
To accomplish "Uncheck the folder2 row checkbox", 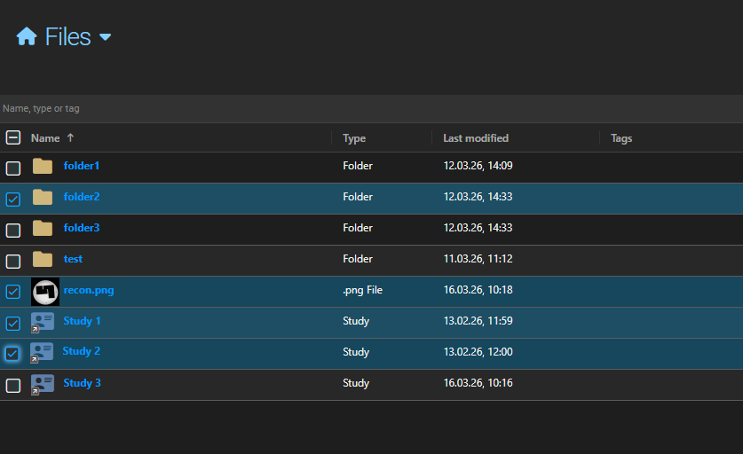I will pyautogui.click(x=13, y=200).
